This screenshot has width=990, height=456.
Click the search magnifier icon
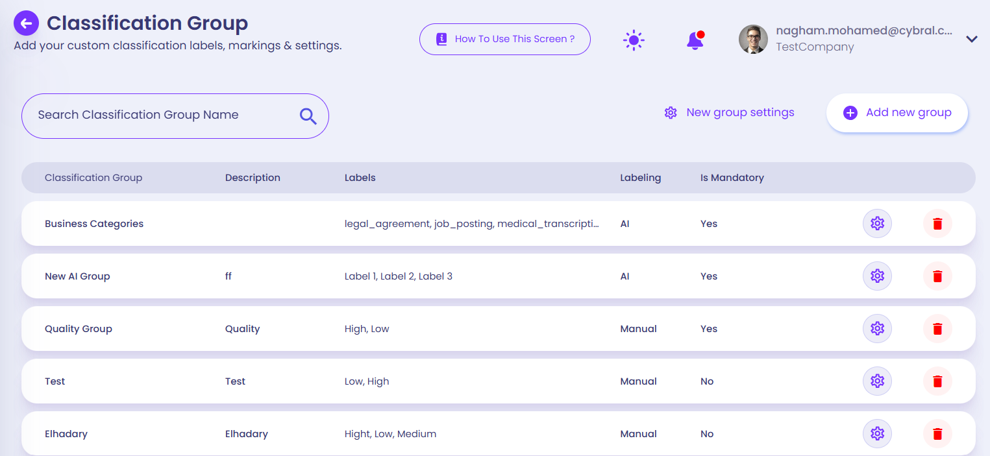(308, 116)
